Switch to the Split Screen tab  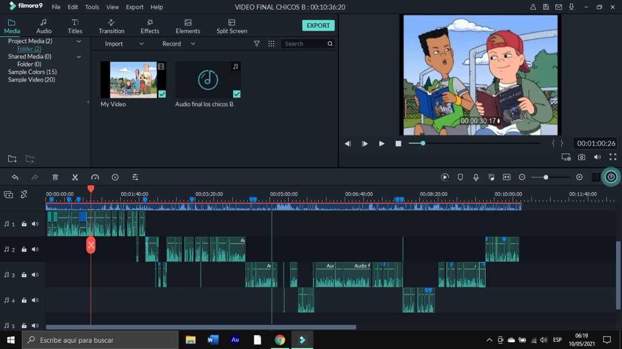point(232,26)
